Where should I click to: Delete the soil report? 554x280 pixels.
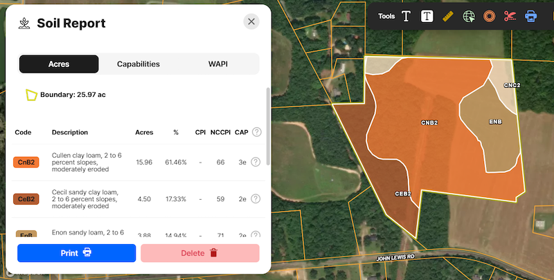pos(199,253)
